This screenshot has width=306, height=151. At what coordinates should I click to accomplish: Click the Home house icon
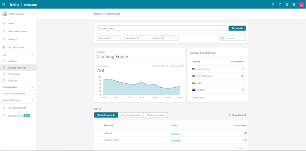coord(4,23)
